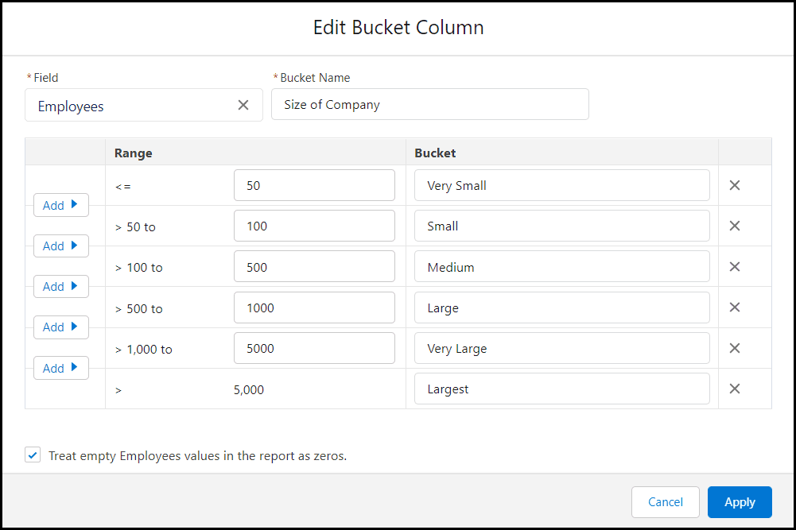796x530 pixels.
Task: Rename the Medium bucket
Action: point(562,266)
